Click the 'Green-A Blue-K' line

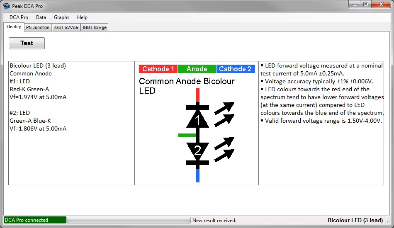[30, 121]
